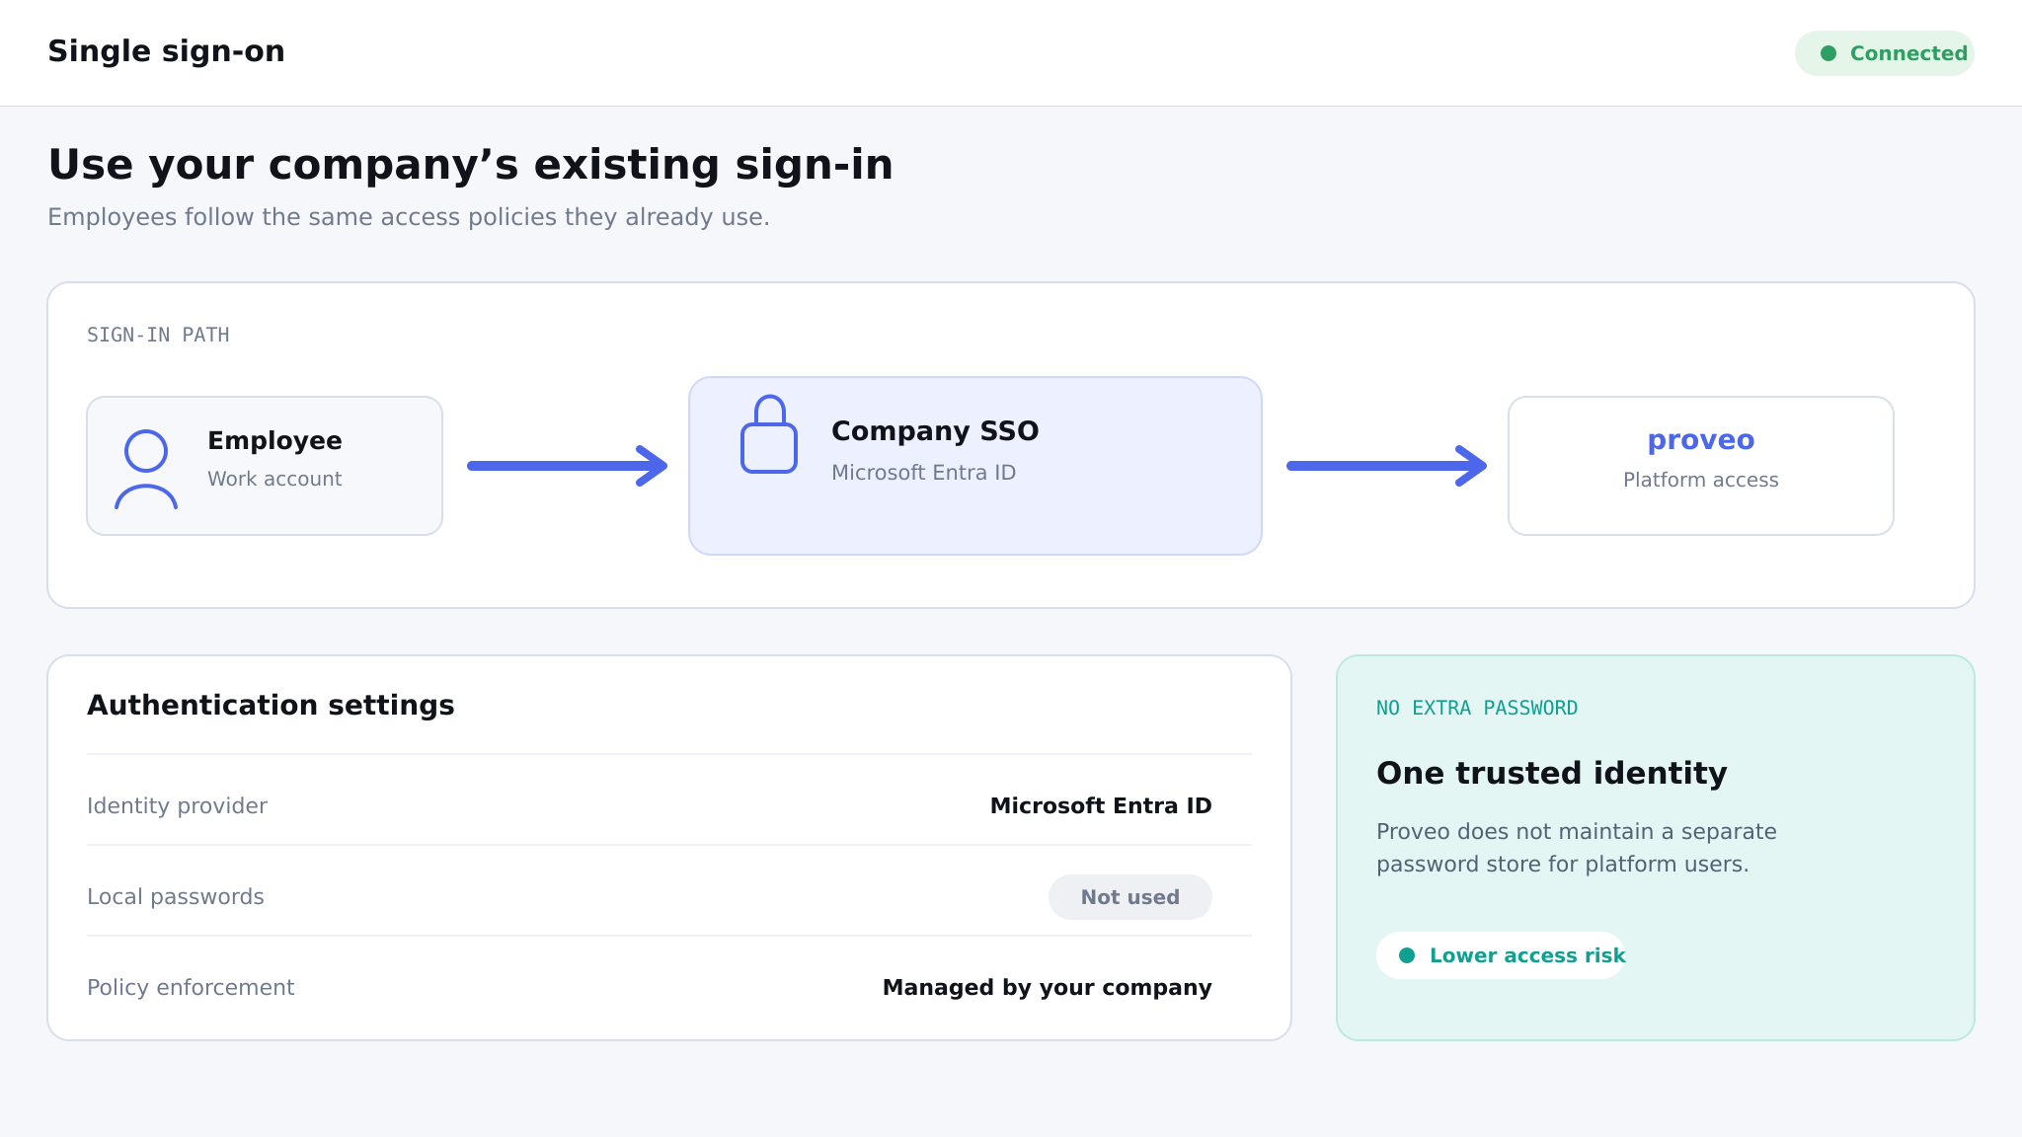This screenshot has width=2022, height=1137.
Task: Click the One trusted identity heading
Action: pos(1552,773)
